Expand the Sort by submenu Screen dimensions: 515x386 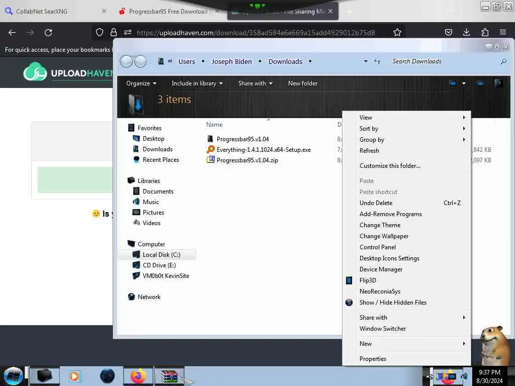click(406, 129)
